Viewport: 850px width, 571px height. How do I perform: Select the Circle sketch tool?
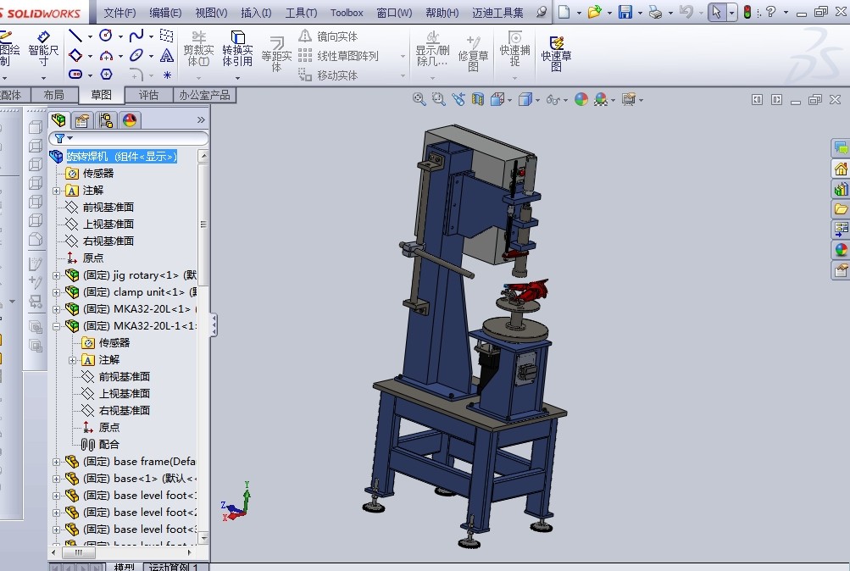[x=106, y=36]
